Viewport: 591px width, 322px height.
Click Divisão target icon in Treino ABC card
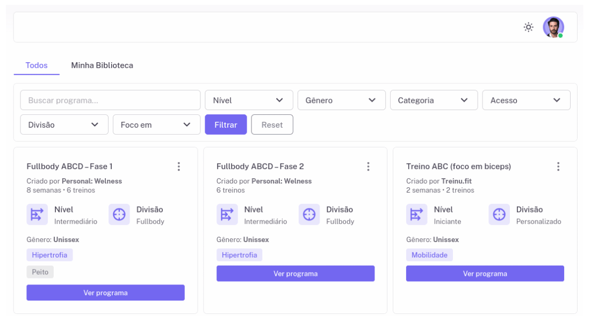(499, 215)
